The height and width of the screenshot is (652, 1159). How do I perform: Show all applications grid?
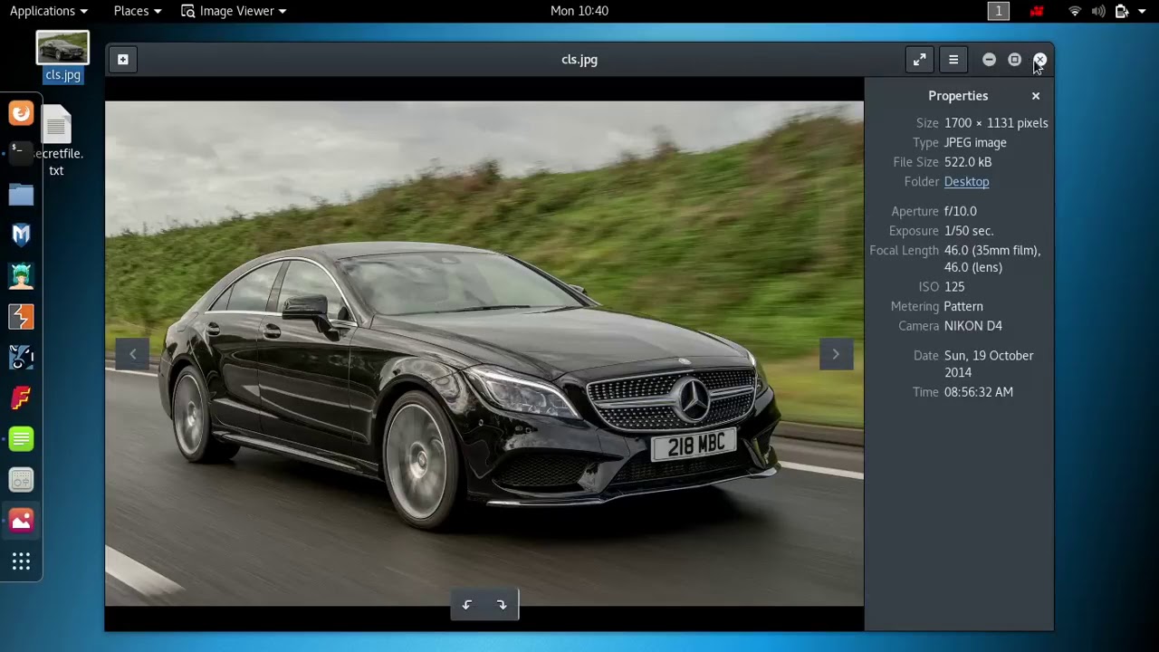[x=22, y=562]
